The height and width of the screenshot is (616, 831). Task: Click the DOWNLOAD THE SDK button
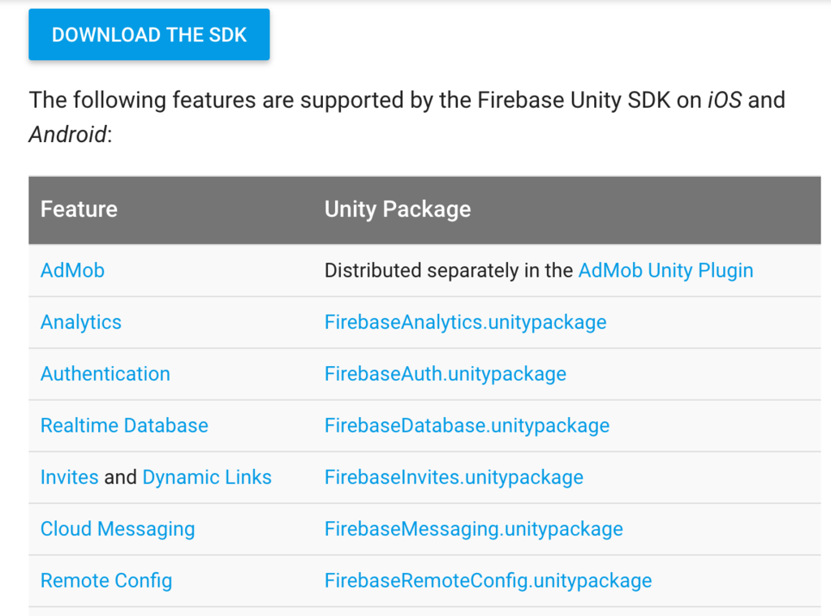point(149,35)
